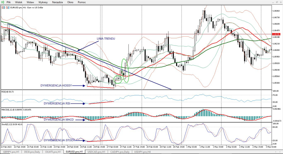
Task: Select the LINIA TRENDU text label
Action: [106, 39]
